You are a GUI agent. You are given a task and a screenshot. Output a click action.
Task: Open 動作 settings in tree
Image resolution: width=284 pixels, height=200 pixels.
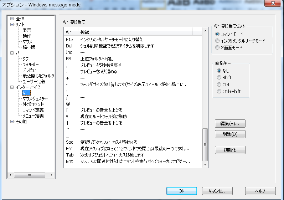(x=27, y=36)
